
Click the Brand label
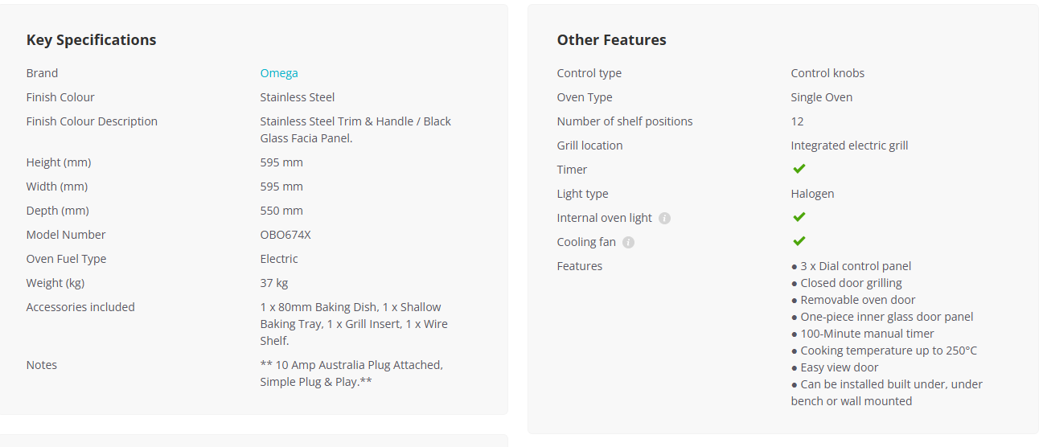coord(42,73)
